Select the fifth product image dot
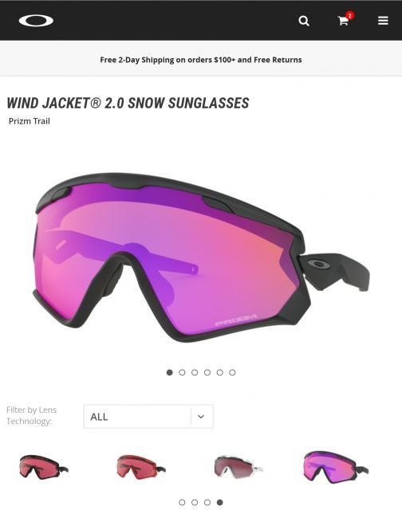 click(x=219, y=372)
